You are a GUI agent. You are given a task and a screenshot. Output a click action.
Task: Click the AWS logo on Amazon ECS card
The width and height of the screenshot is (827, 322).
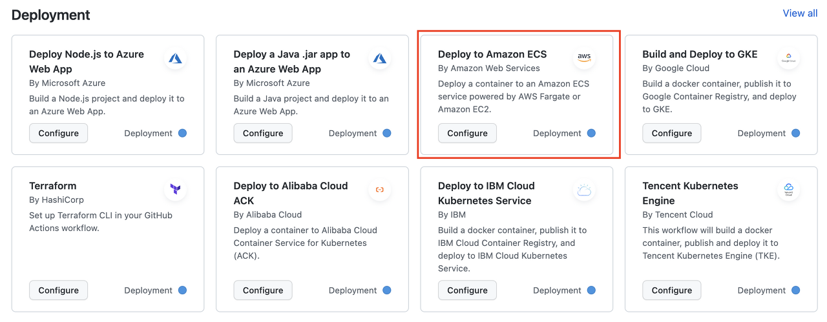click(x=584, y=57)
